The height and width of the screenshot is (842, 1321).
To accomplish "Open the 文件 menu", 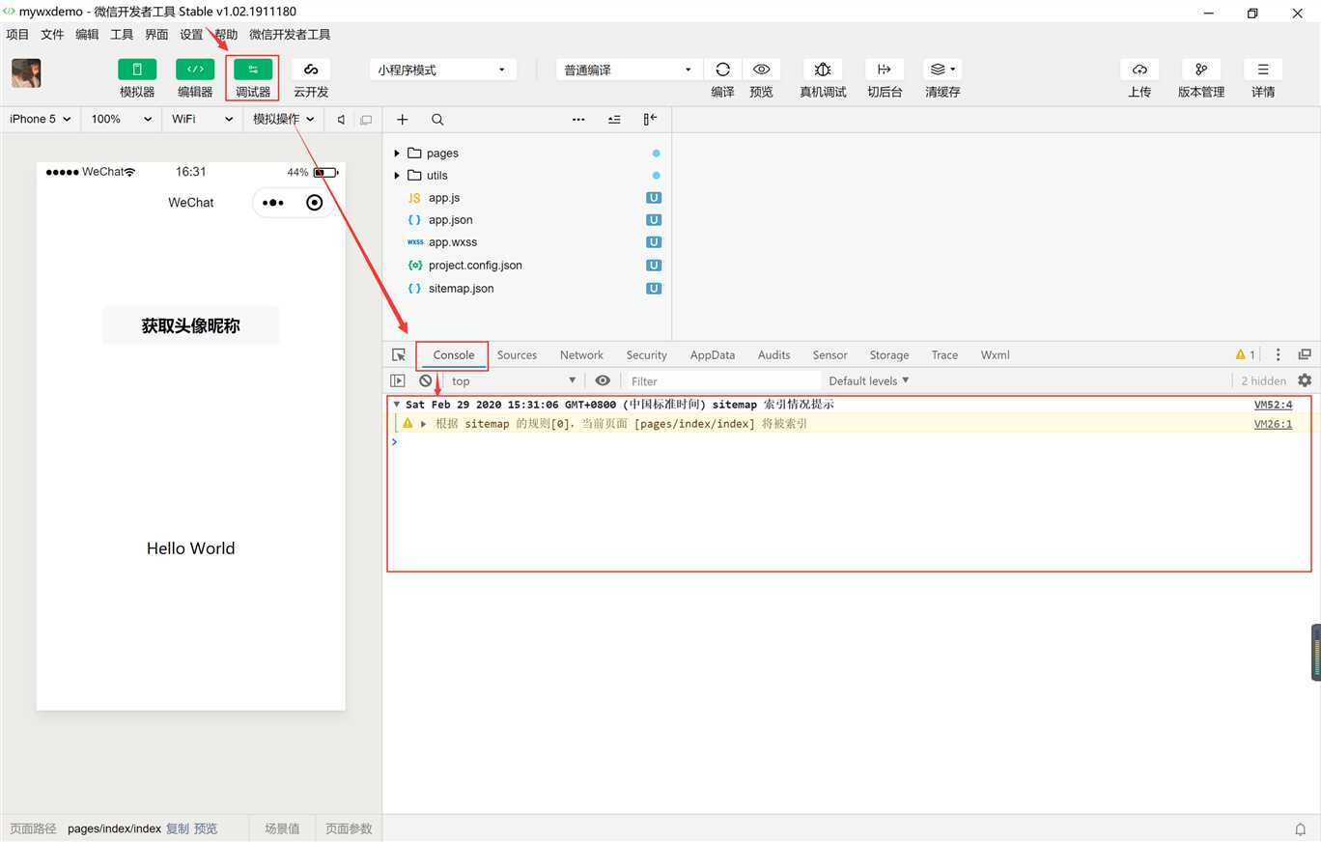I will point(52,34).
